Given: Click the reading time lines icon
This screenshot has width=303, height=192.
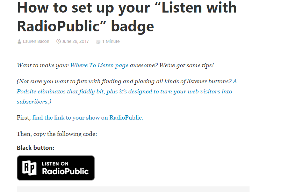Looking at the screenshot, I should [98, 41].
